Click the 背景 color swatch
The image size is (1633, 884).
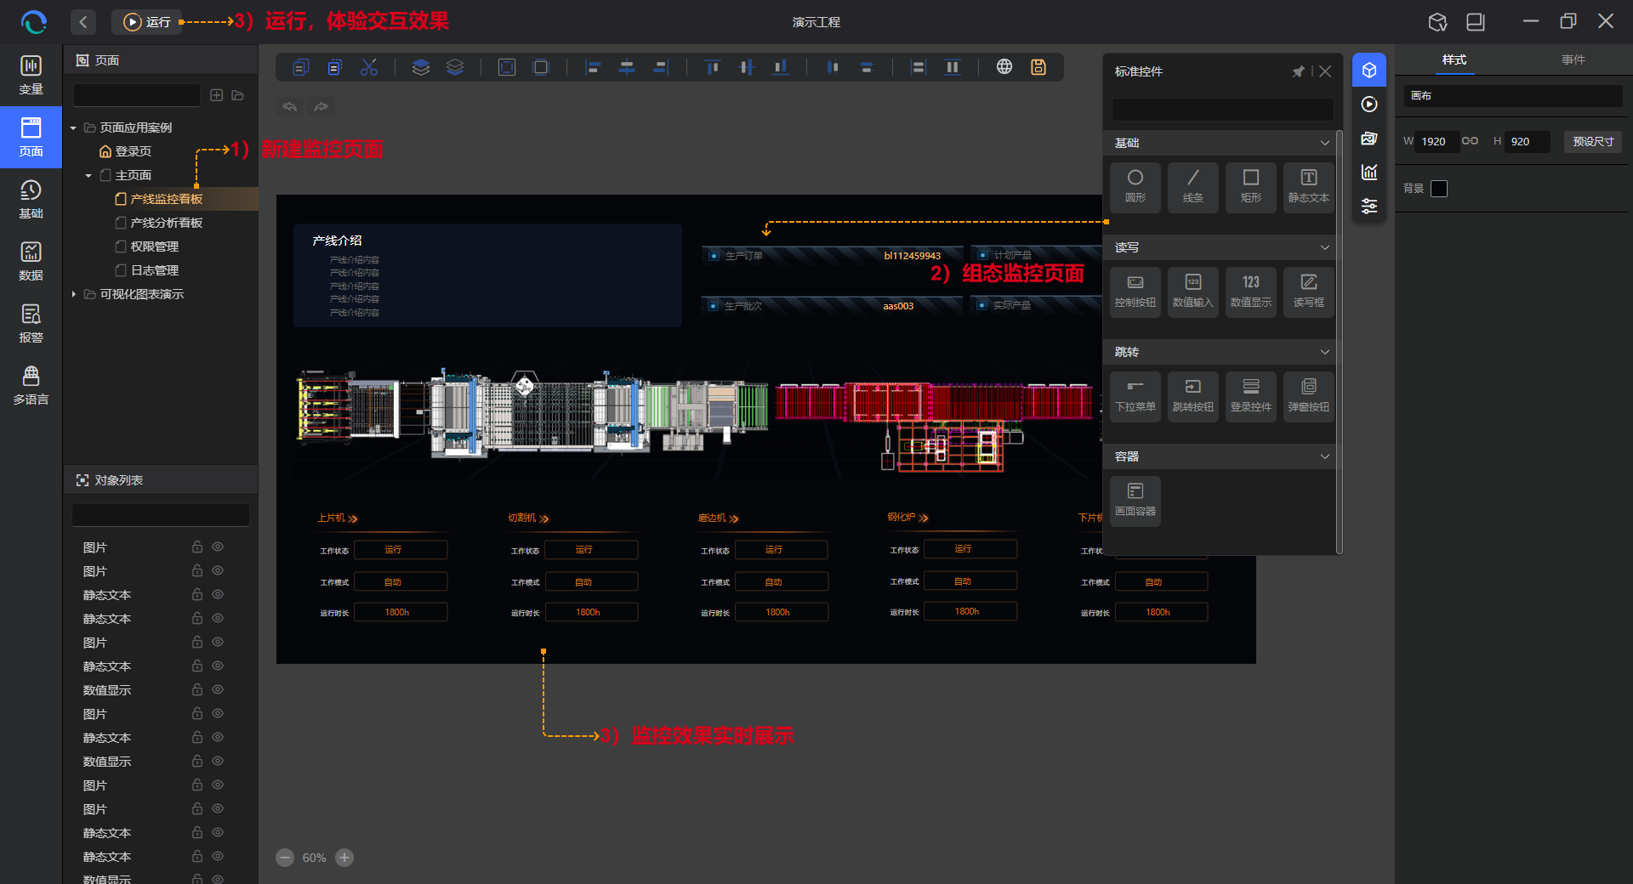coord(1439,189)
